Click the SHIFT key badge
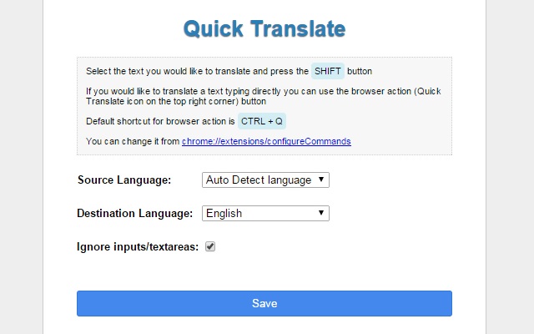 point(327,71)
